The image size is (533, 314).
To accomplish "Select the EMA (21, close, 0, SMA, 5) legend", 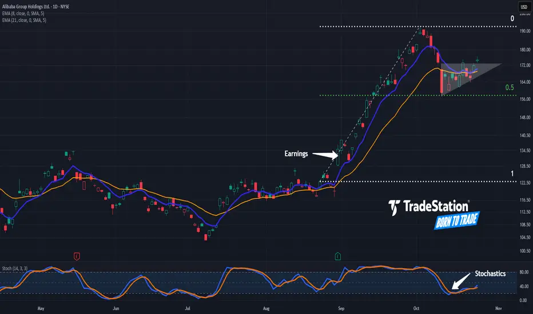I will (x=24, y=20).
